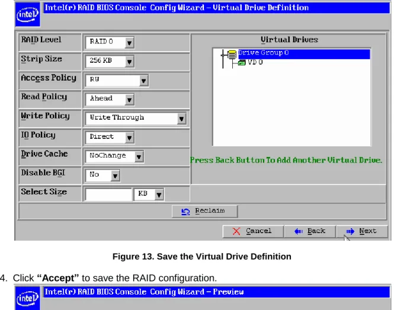This screenshot has width=394, height=310.
Task: Click the Reclaim undo arrow icon
Action: click(x=185, y=212)
